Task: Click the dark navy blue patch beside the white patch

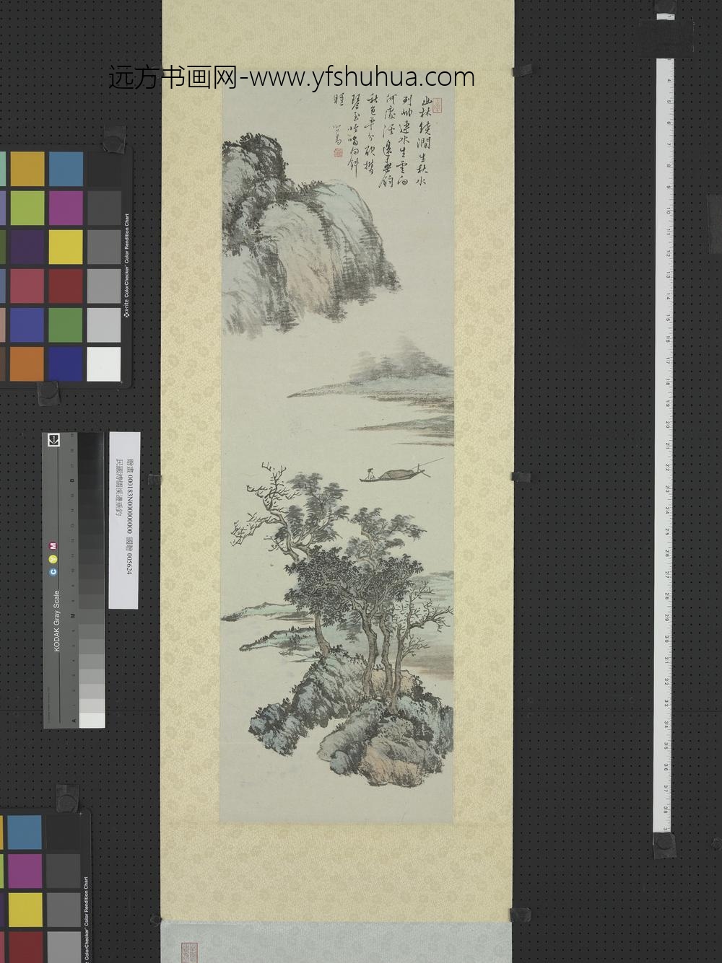Action: pyautogui.click(x=65, y=364)
